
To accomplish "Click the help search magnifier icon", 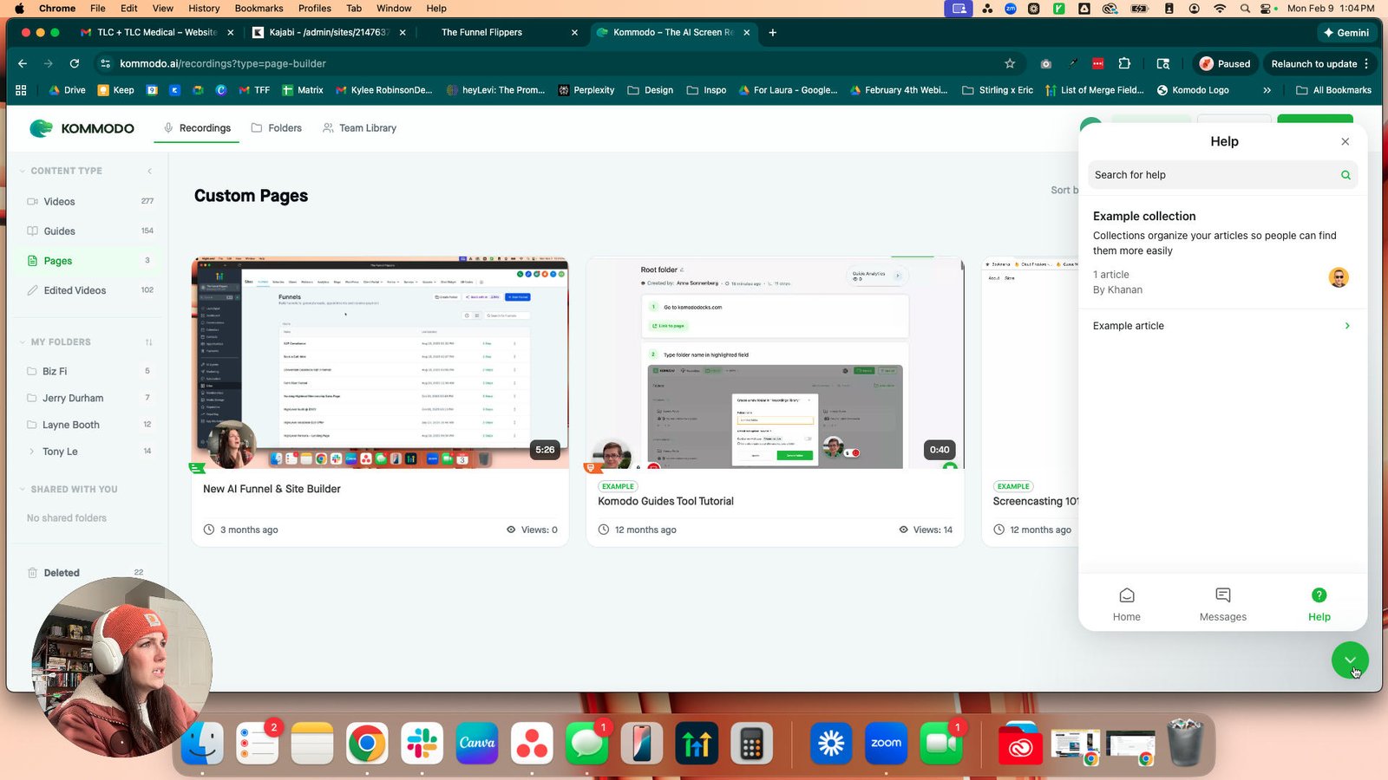I will [1345, 175].
